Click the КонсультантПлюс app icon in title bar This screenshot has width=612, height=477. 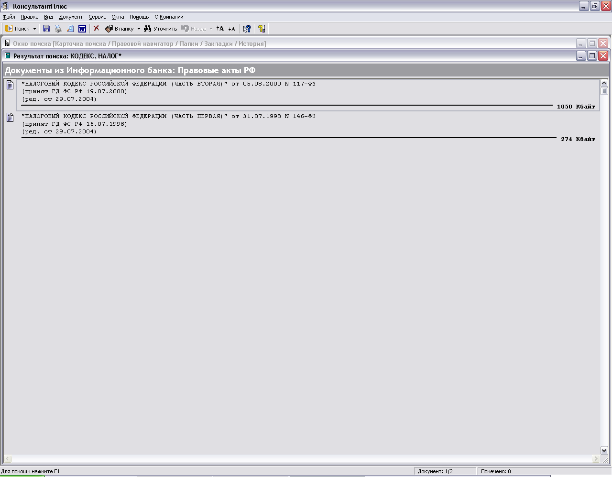[x=6, y=6]
